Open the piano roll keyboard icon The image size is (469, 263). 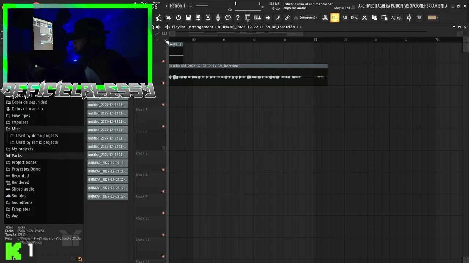(258, 18)
